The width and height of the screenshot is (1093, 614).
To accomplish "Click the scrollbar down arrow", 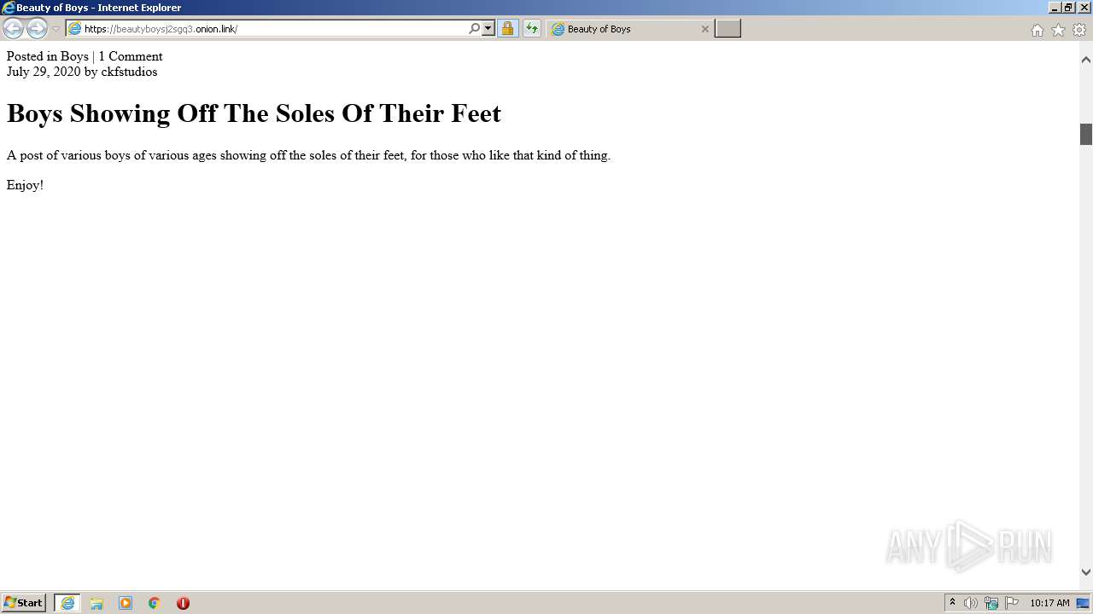I will [1086, 572].
